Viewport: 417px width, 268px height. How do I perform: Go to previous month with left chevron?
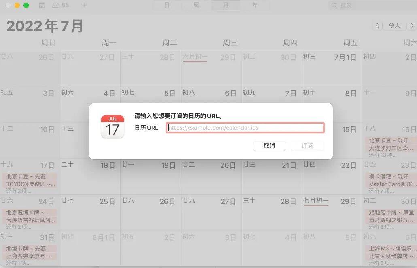point(377,25)
